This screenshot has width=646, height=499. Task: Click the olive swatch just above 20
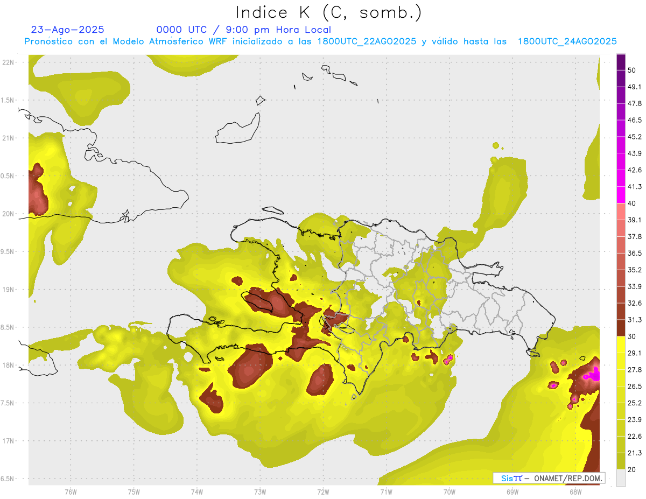point(621,461)
